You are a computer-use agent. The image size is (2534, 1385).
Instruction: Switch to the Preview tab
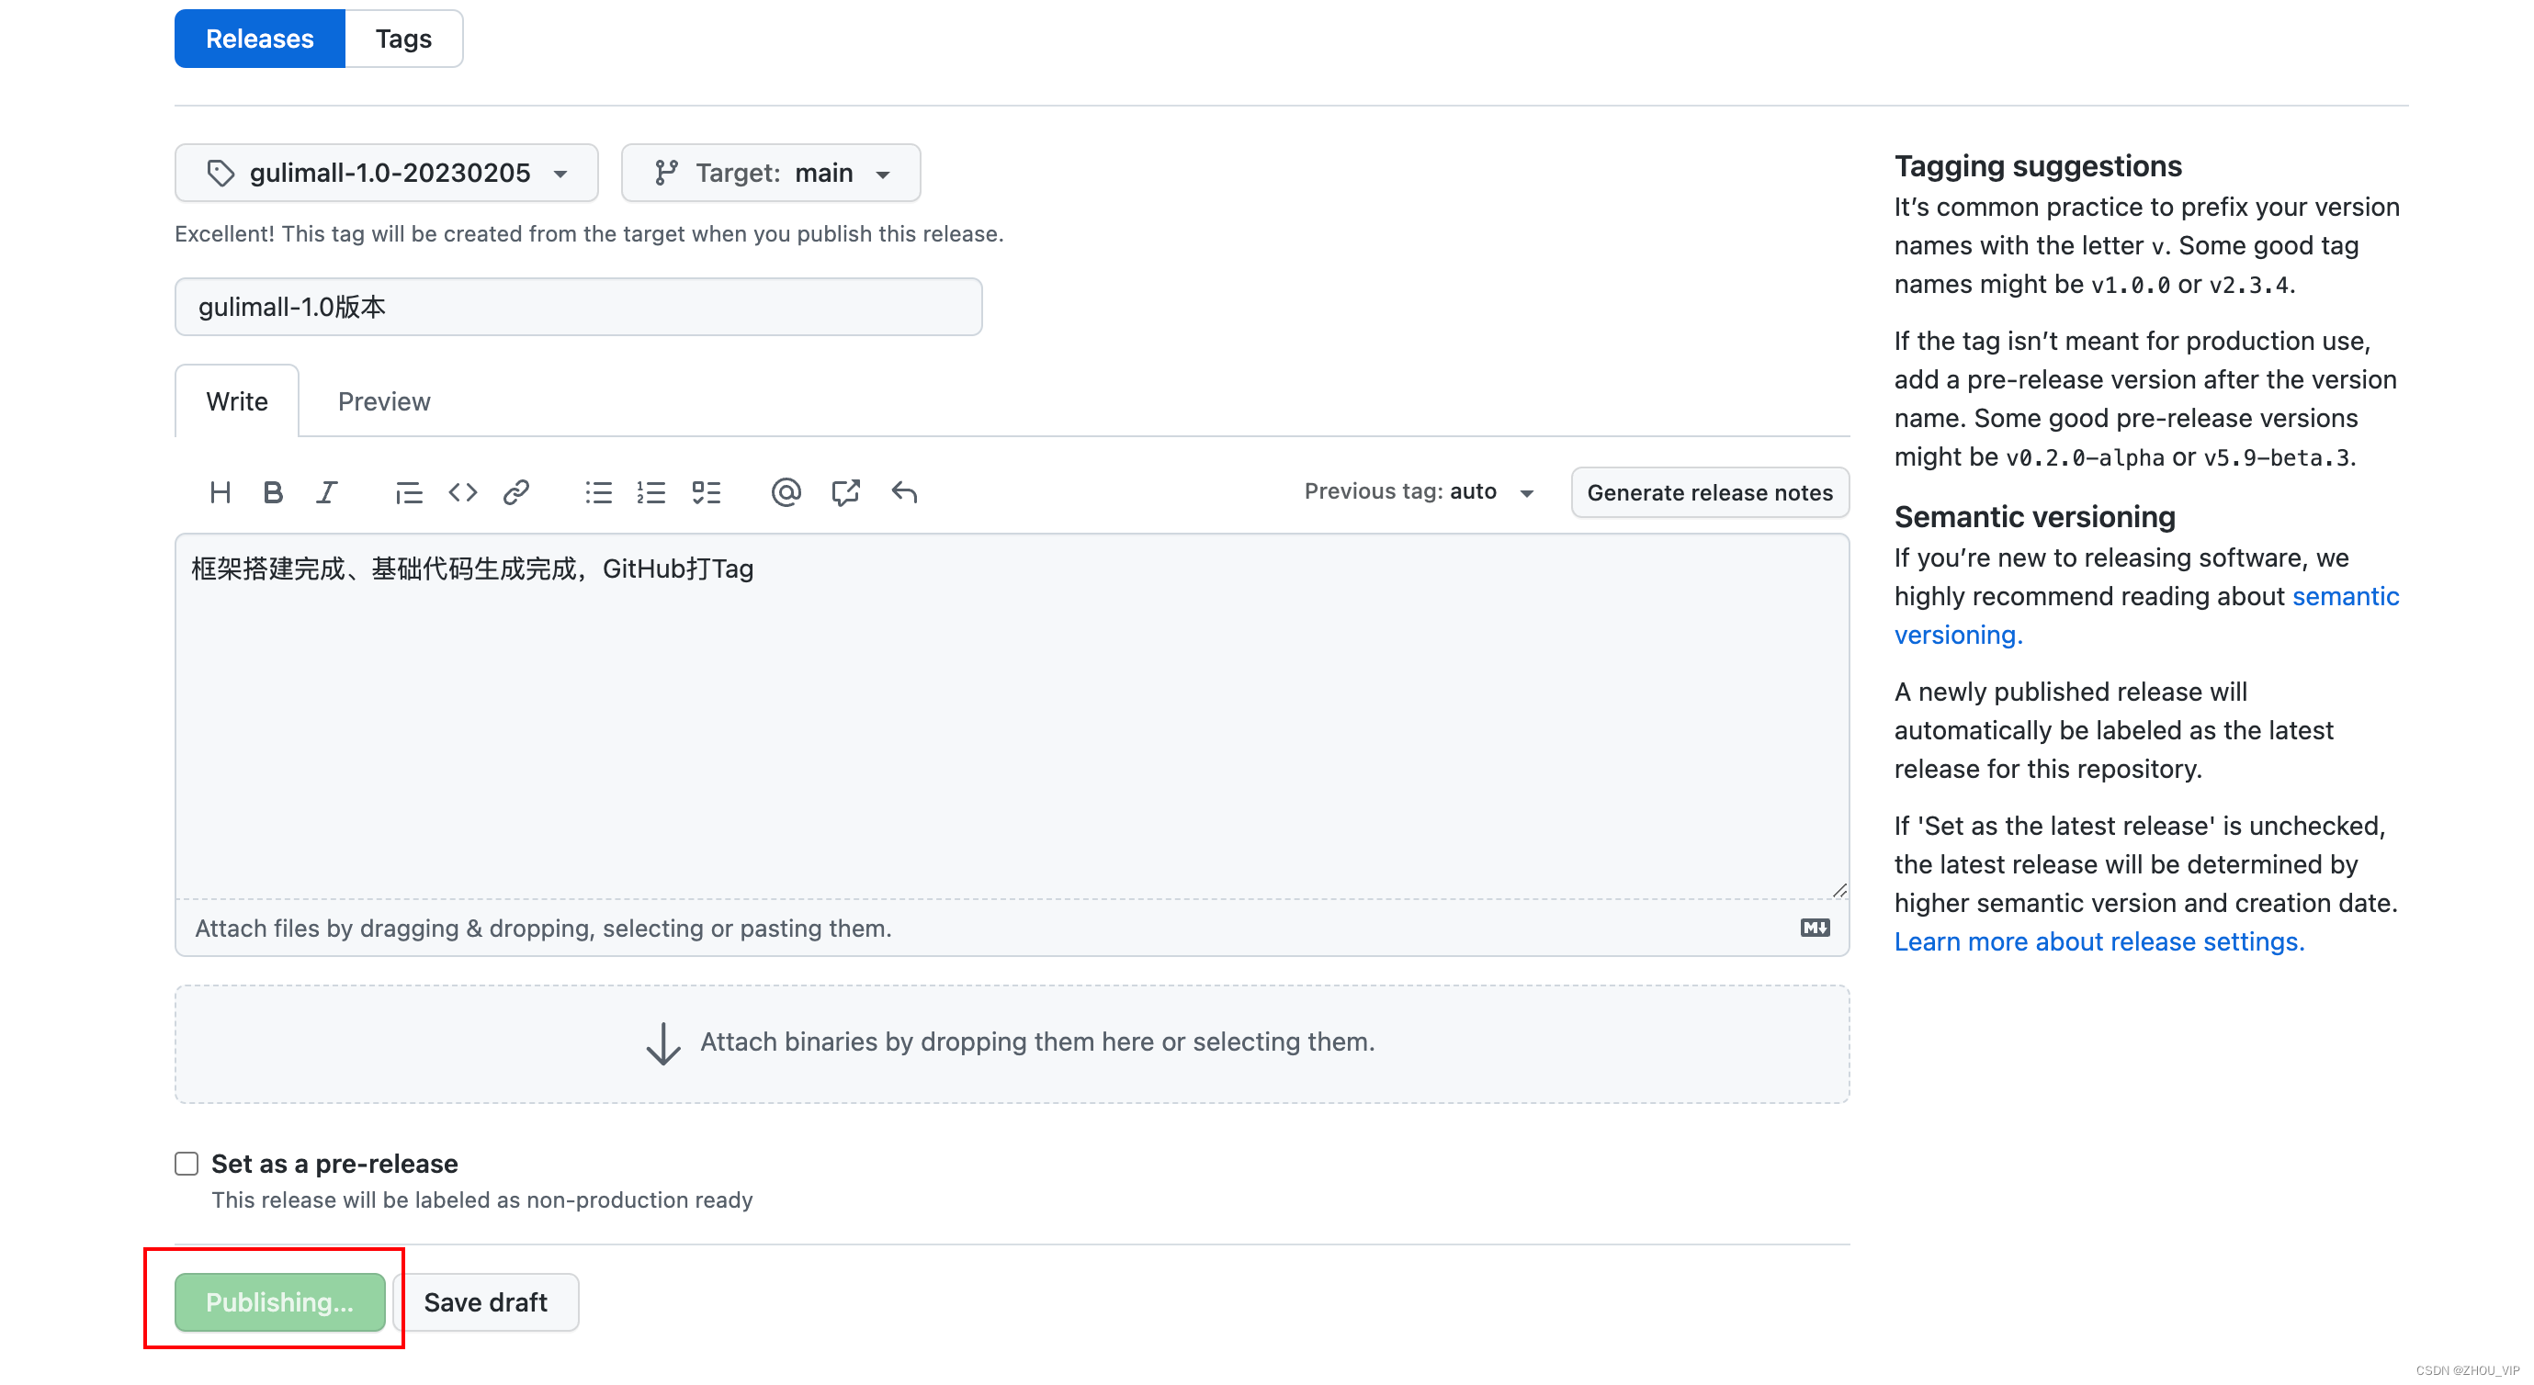coord(384,401)
